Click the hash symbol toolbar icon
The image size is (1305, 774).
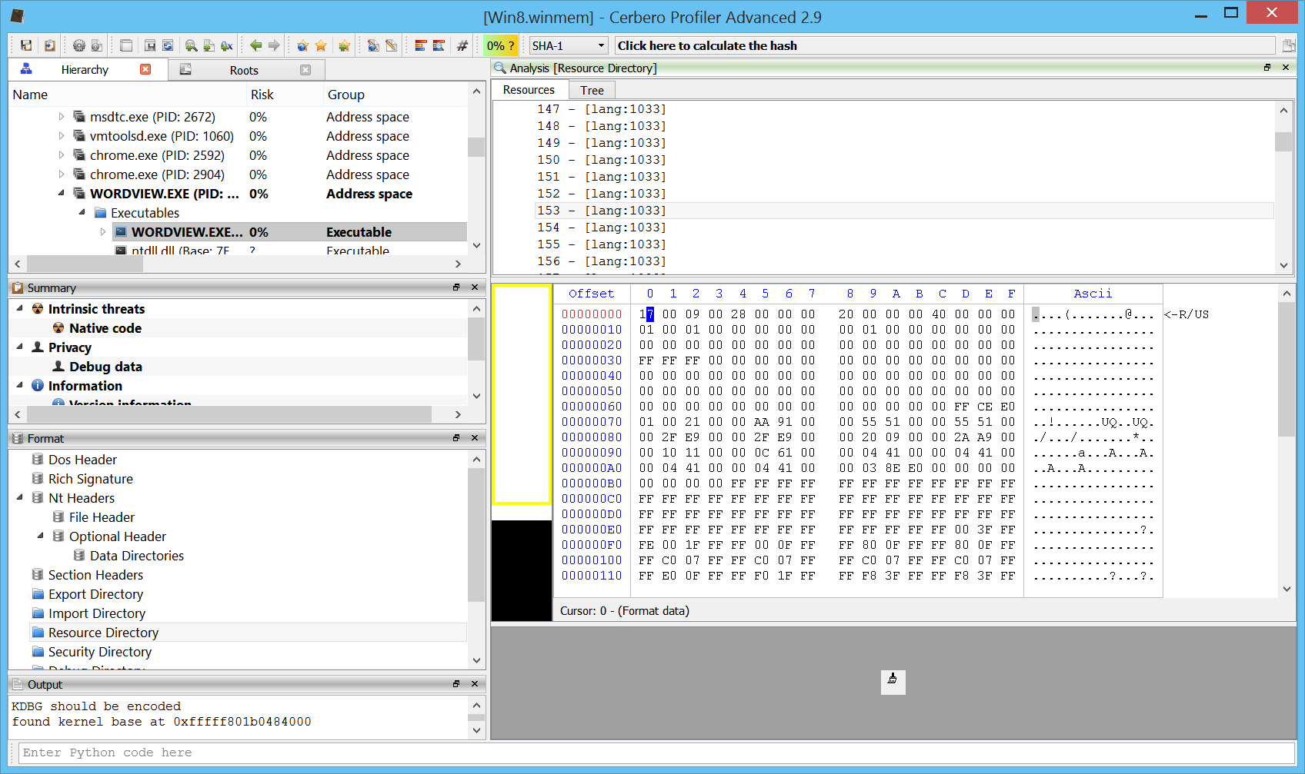pyautogui.click(x=462, y=45)
